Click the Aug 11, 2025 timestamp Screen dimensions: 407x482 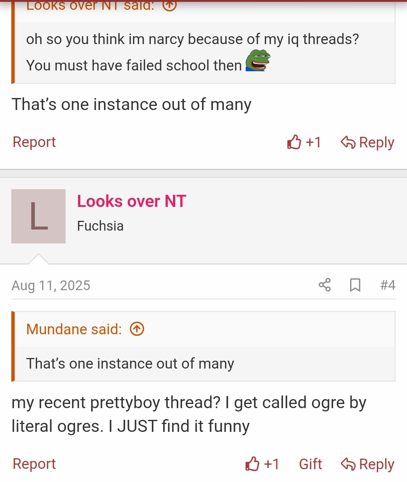51,286
